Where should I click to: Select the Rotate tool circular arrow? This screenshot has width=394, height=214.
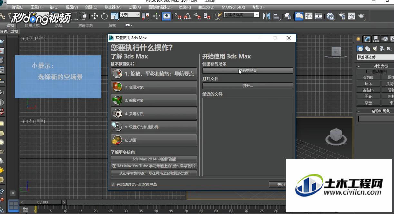(x=104, y=16)
